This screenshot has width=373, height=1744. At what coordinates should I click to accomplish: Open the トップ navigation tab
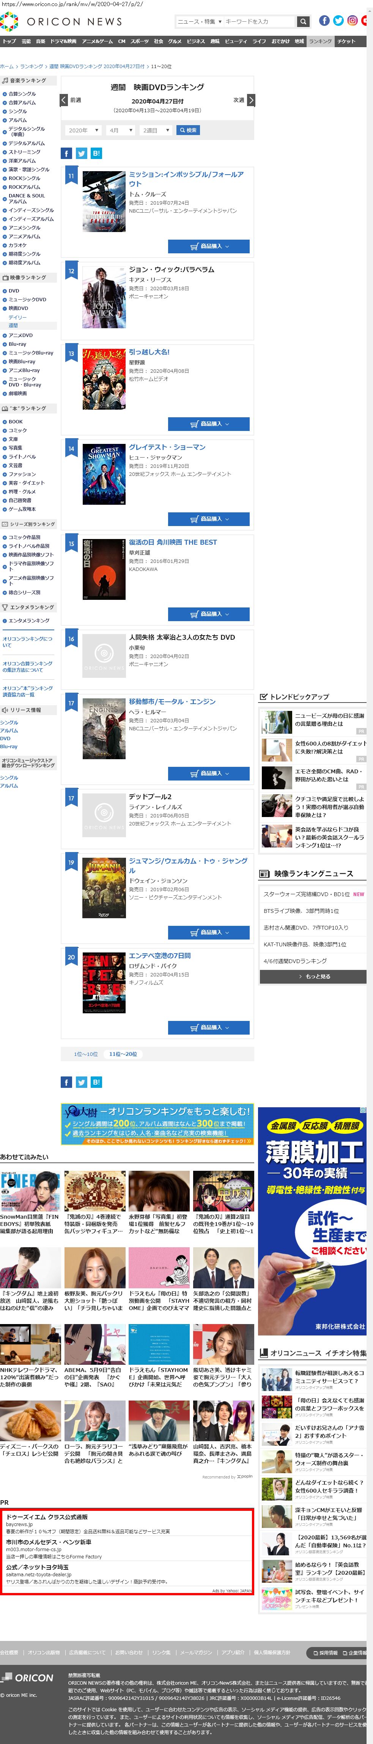9,41
